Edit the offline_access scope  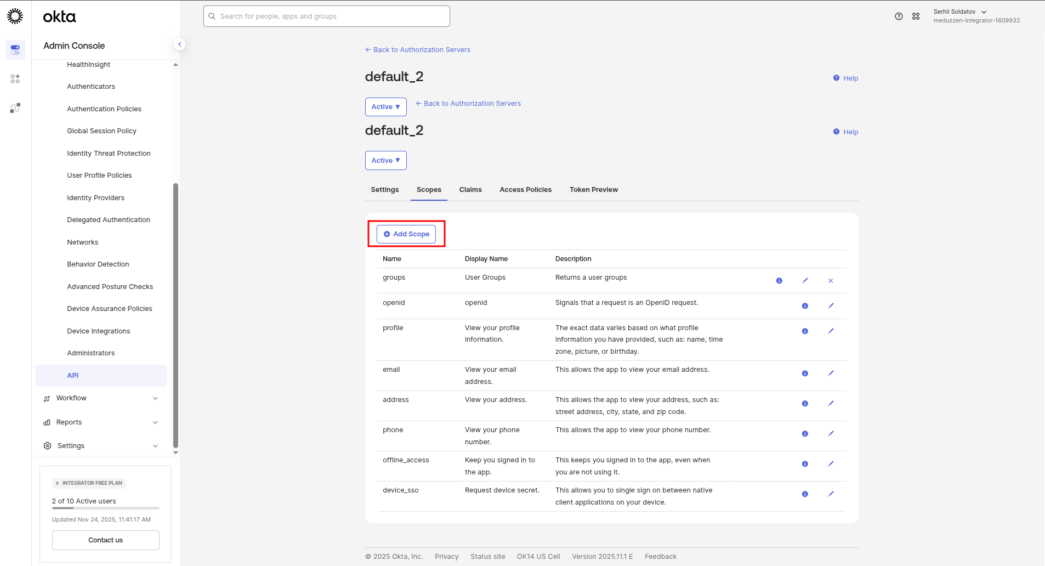tap(831, 464)
